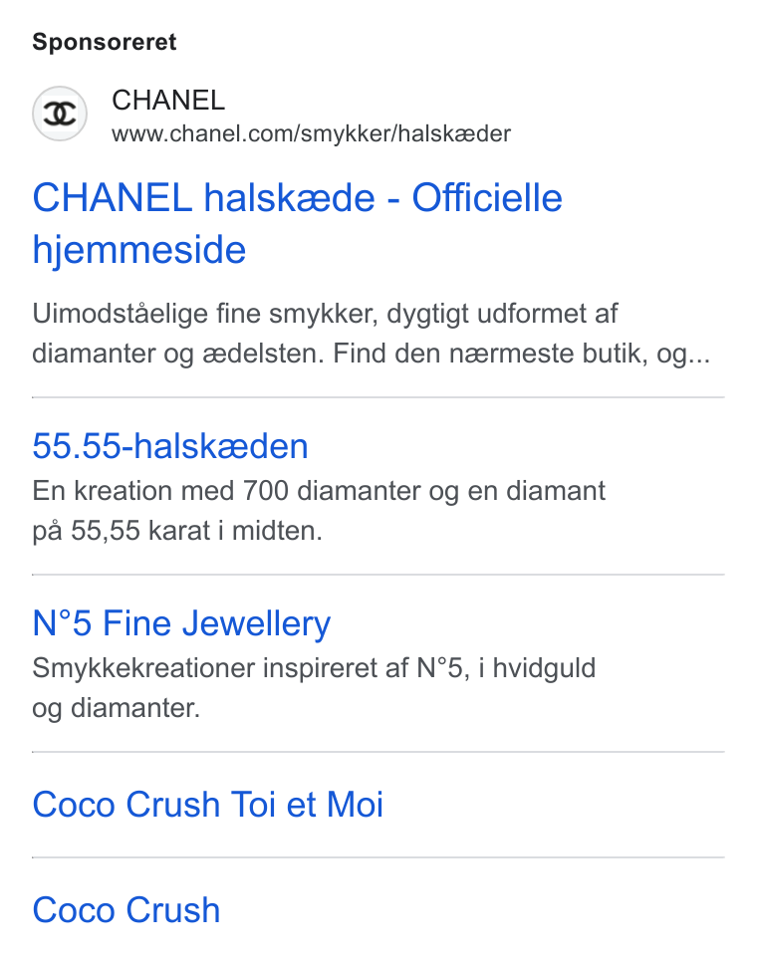
Task: Select the halskæder part of the URL path
Action: click(454, 133)
